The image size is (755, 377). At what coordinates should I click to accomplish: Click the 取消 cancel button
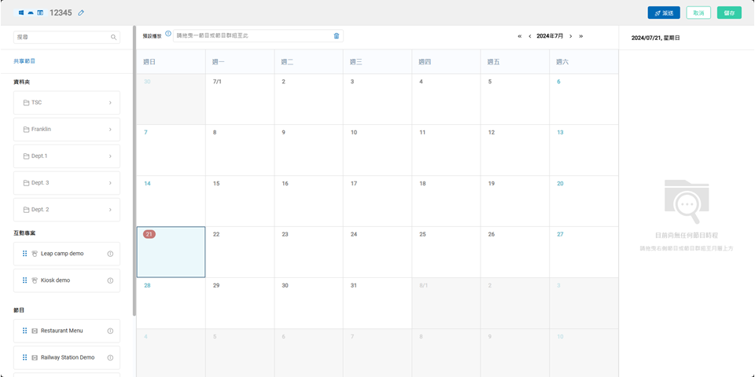[x=698, y=13]
